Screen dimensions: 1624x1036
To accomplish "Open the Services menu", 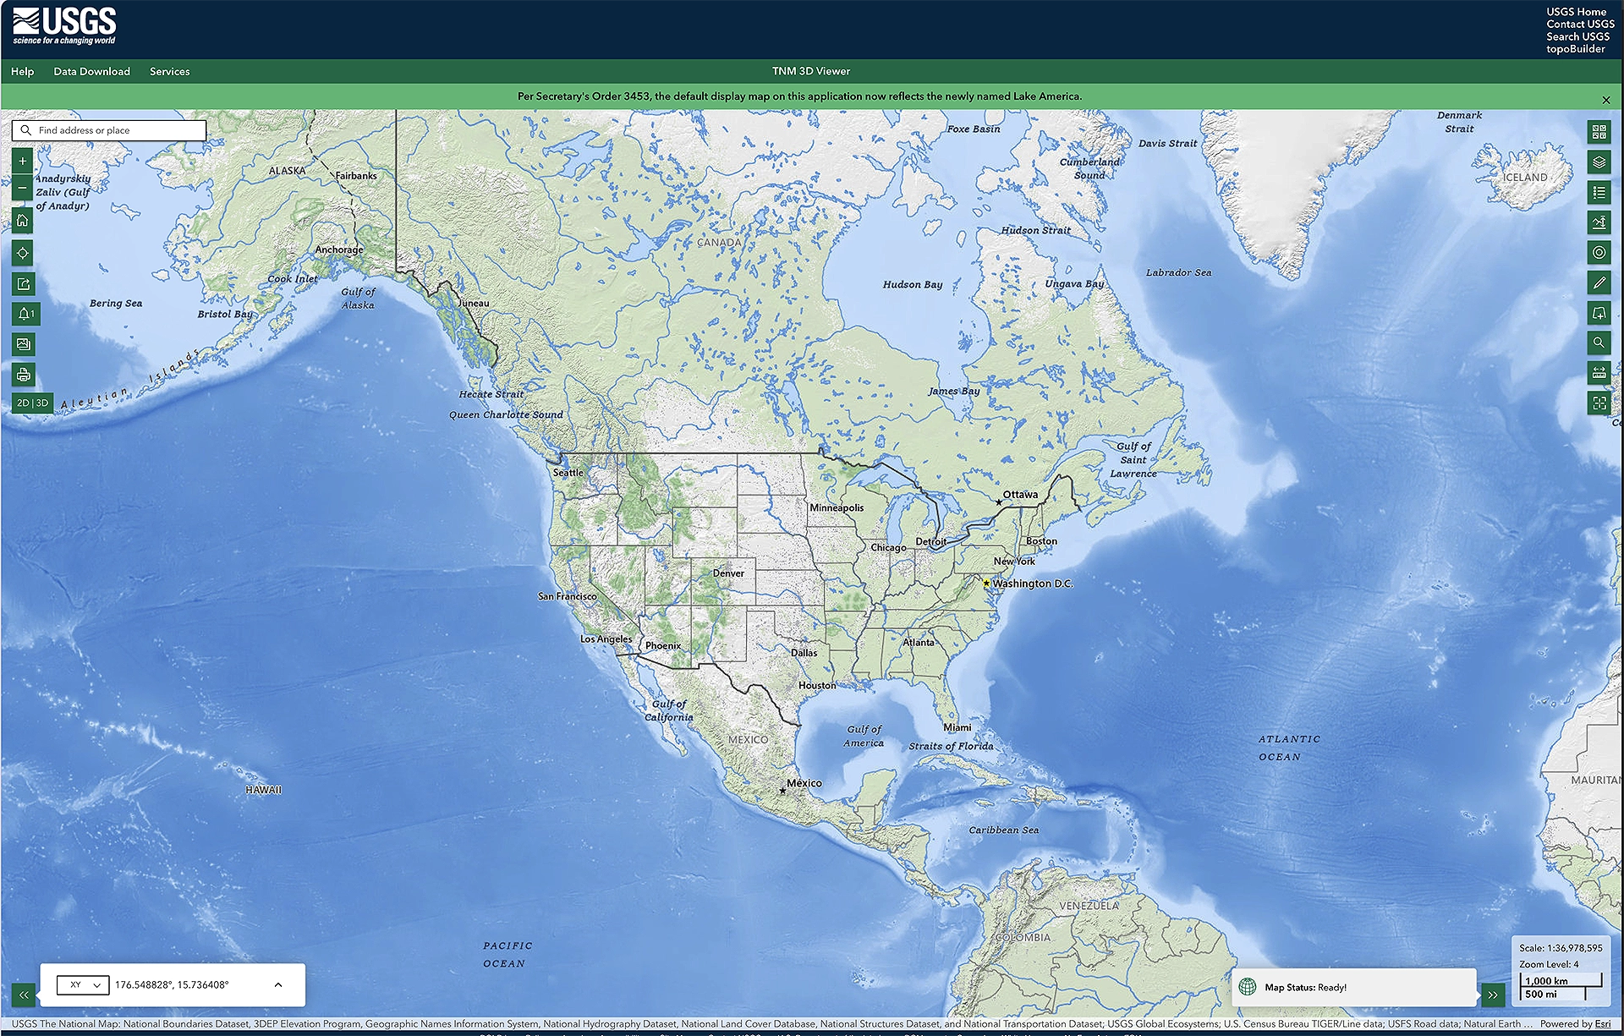I will click(x=170, y=72).
